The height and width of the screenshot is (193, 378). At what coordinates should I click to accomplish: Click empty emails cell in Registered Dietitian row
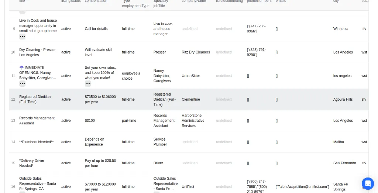pos(276,100)
